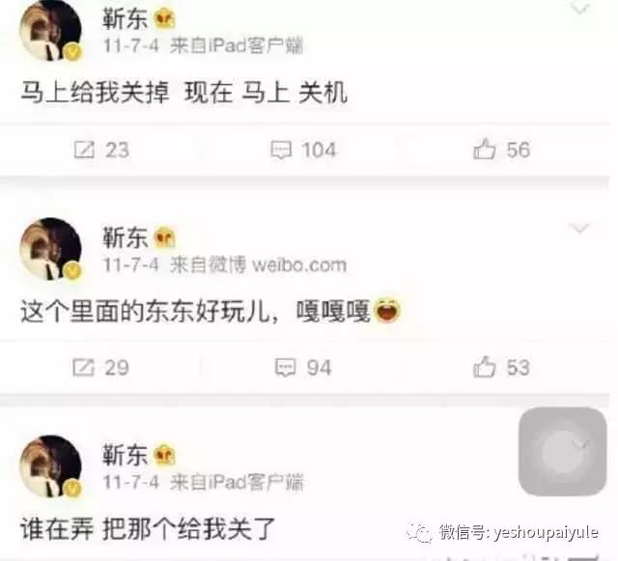Open profile avatar on third post
This screenshot has width=618, height=561.
51,466
